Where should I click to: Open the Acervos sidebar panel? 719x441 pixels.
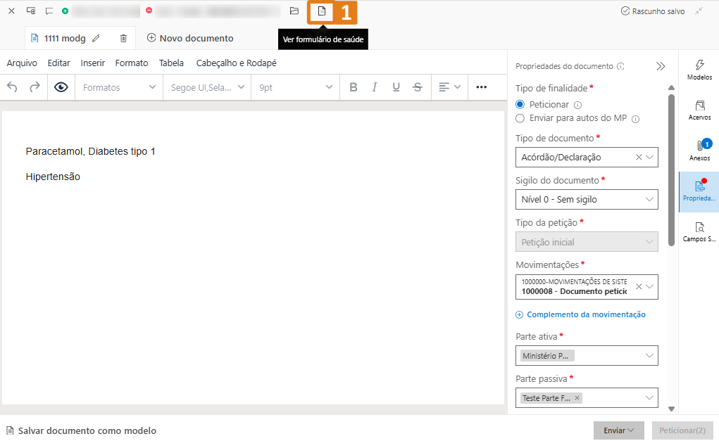(699, 110)
